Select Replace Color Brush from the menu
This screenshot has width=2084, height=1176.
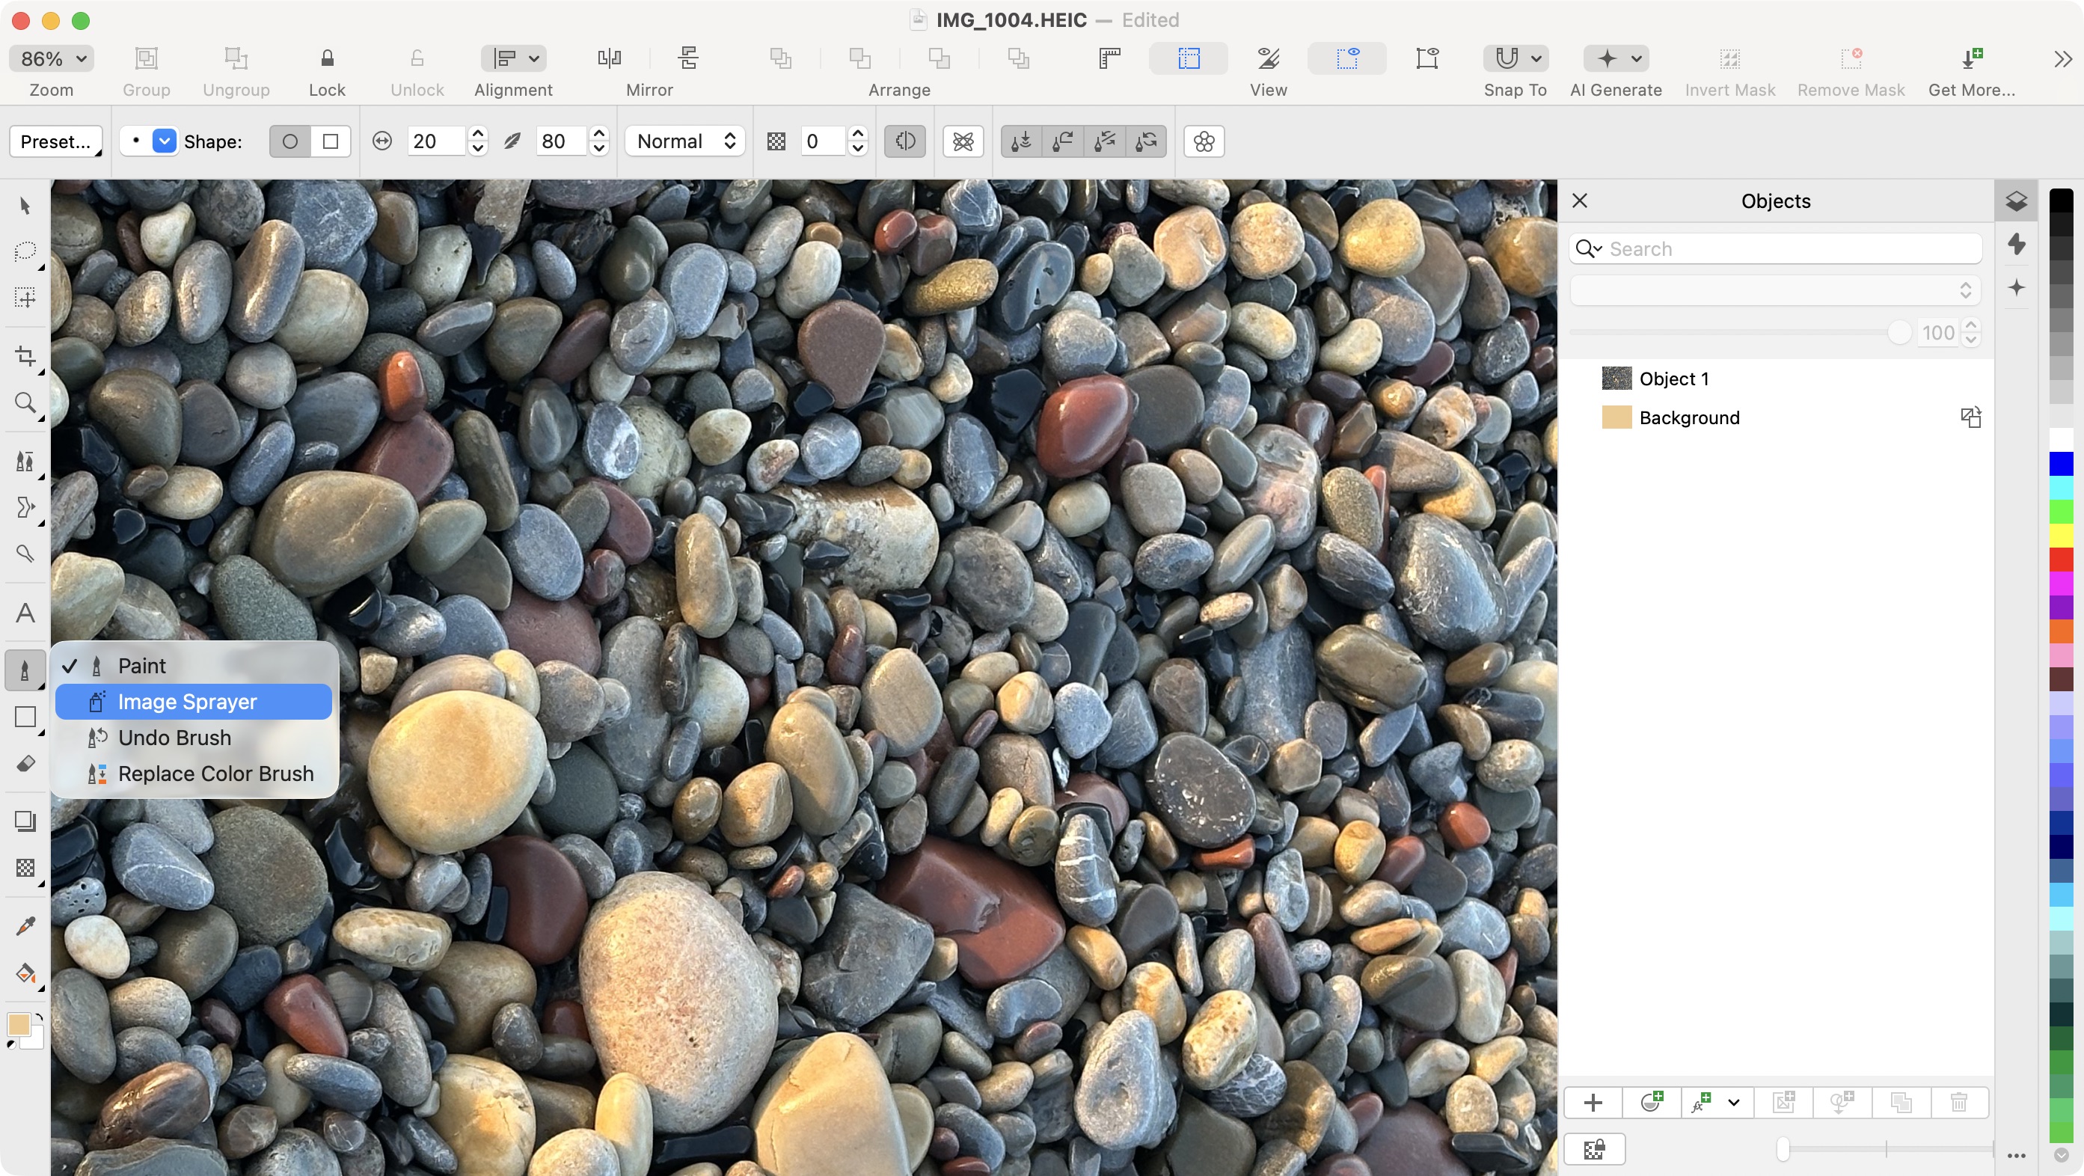[x=215, y=774]
